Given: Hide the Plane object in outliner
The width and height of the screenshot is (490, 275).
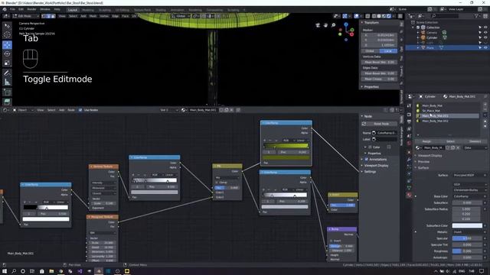Looking at the screenshot, I should click(485, 47).
